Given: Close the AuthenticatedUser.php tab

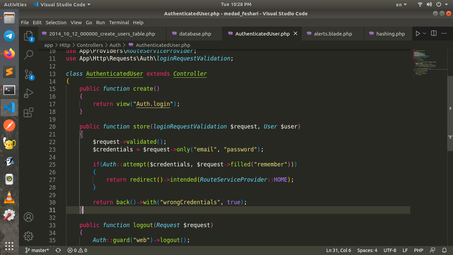Looking at the screenshot, I should coord(295,34).
